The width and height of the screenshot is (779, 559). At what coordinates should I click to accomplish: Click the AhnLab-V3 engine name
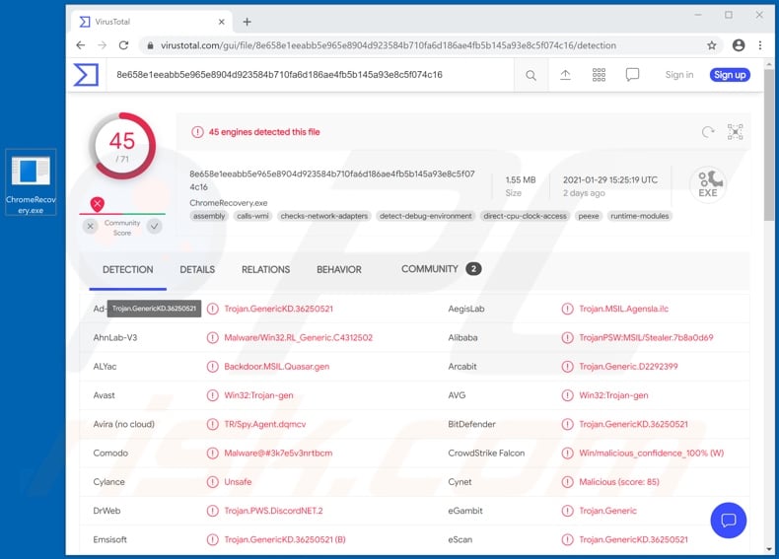(x=114, y=338)
